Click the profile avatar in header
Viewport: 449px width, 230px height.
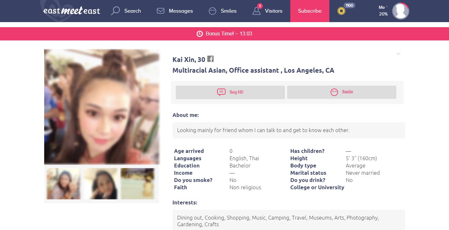(x=401, y=11)
